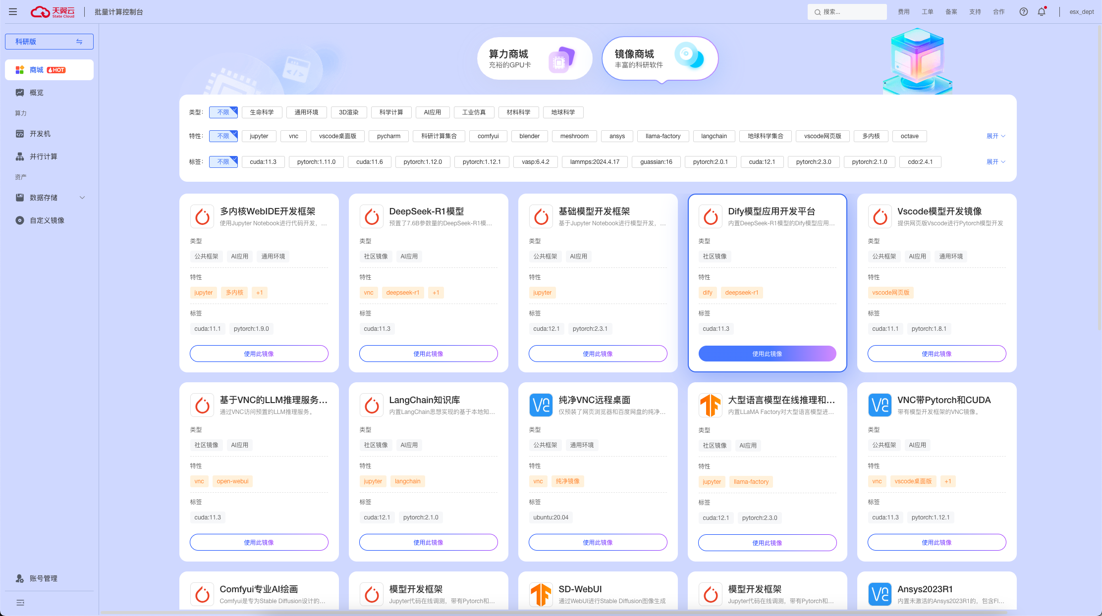Use the LangChain知识库 image
Viewport: 1102px width, 616px height.
pyautogui.click(x=428, y=542)
